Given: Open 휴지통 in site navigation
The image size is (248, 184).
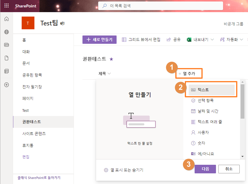Looking at the screenshot, I should [28, 145].
